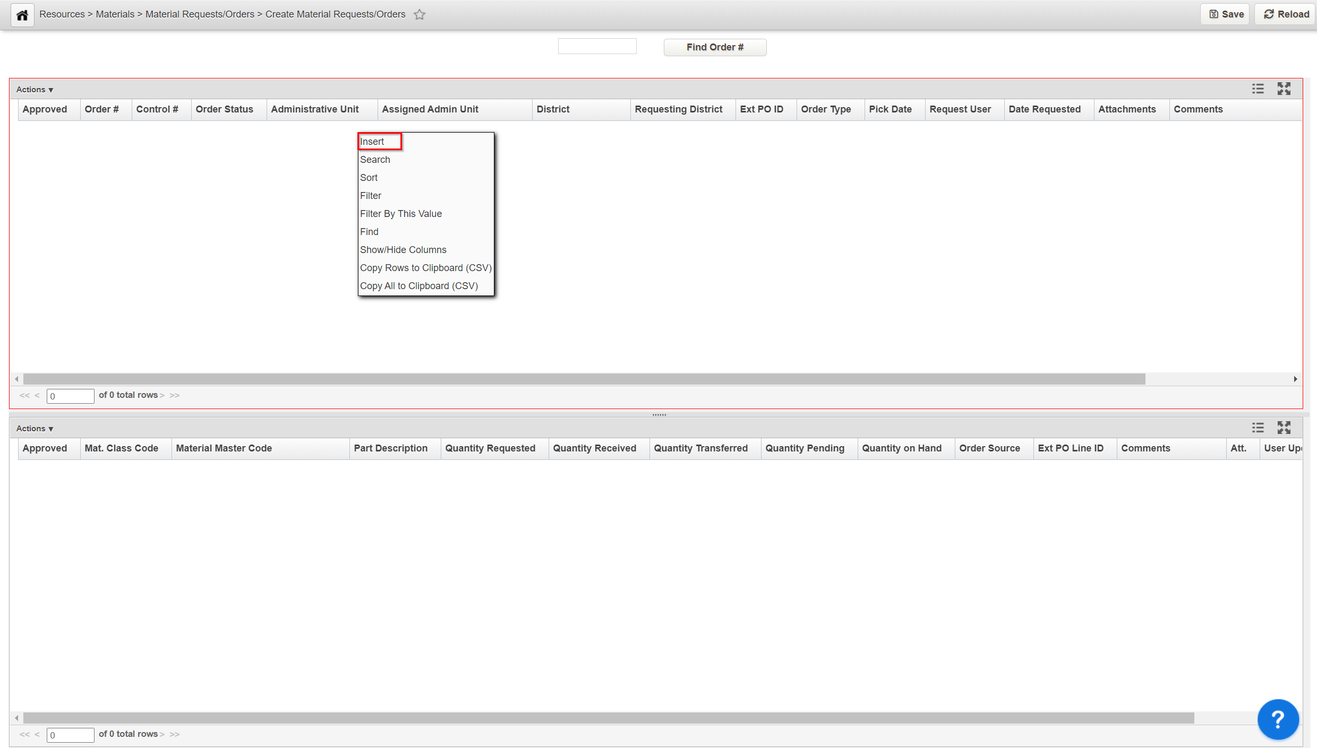Click the list view icon in orders panel
Viewport: 1317px width, 748px height.
point(1258,89)
